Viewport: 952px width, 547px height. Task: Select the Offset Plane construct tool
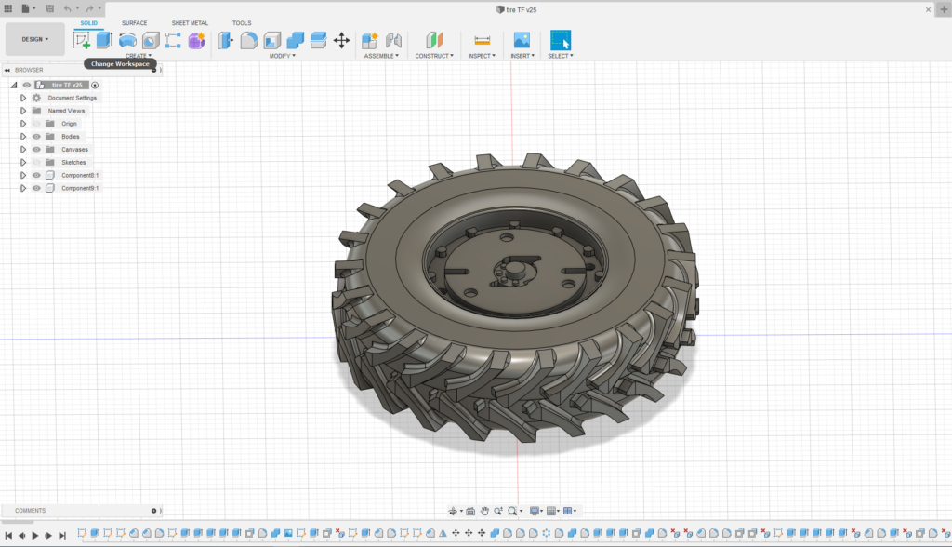tap(434, 40)
